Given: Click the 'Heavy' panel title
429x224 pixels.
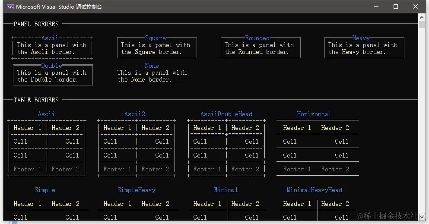Looking at the screenshot, I should [361, 38].
